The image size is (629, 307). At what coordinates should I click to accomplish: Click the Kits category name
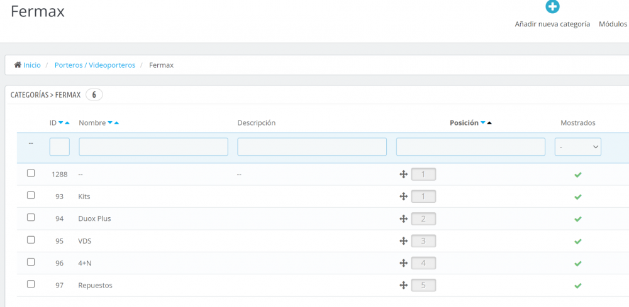84,197
